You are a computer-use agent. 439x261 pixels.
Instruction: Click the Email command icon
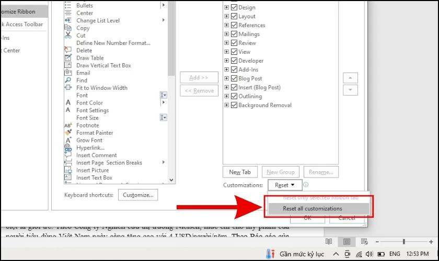68,73
